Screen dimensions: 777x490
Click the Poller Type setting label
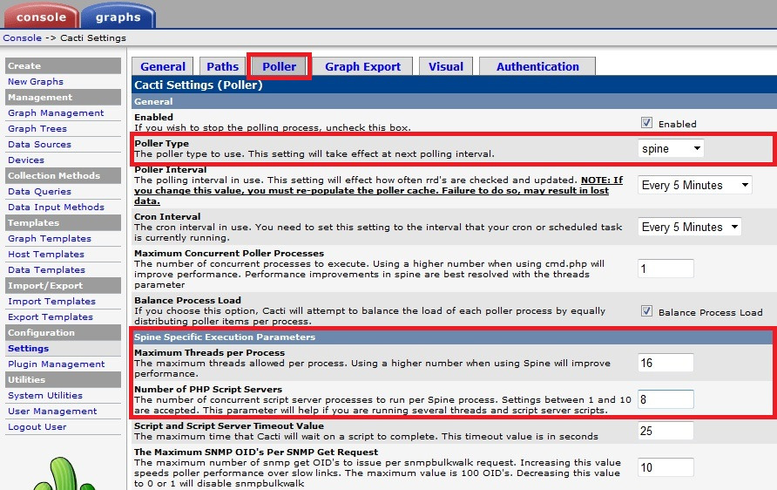coord(161,143)
